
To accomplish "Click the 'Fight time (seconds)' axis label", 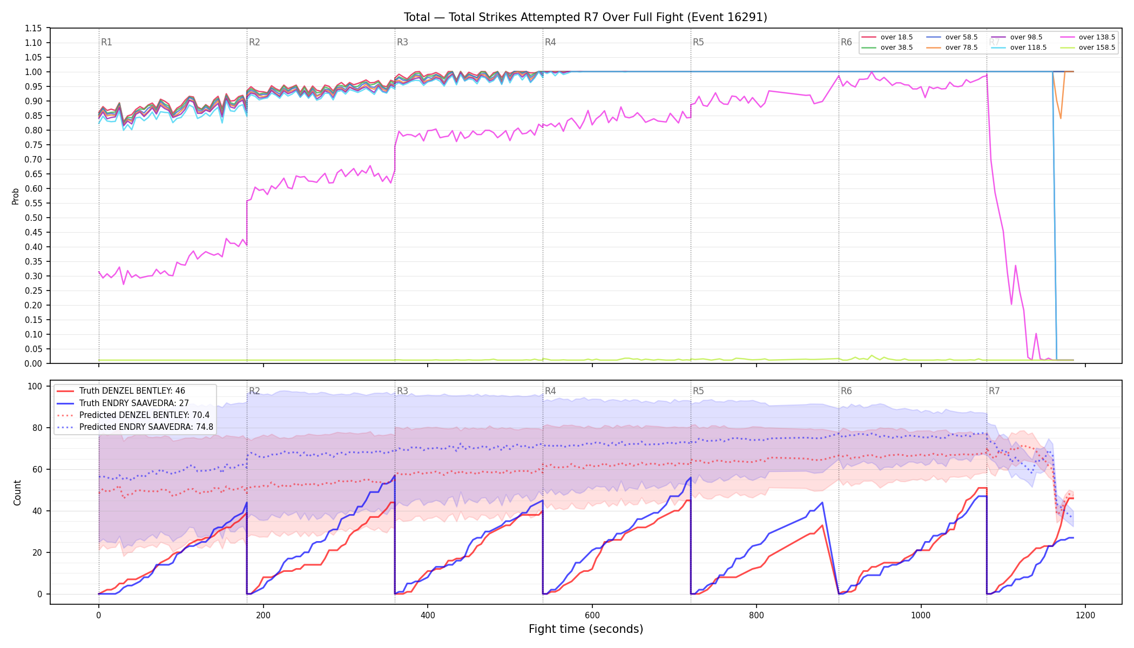I will [586, 629].
